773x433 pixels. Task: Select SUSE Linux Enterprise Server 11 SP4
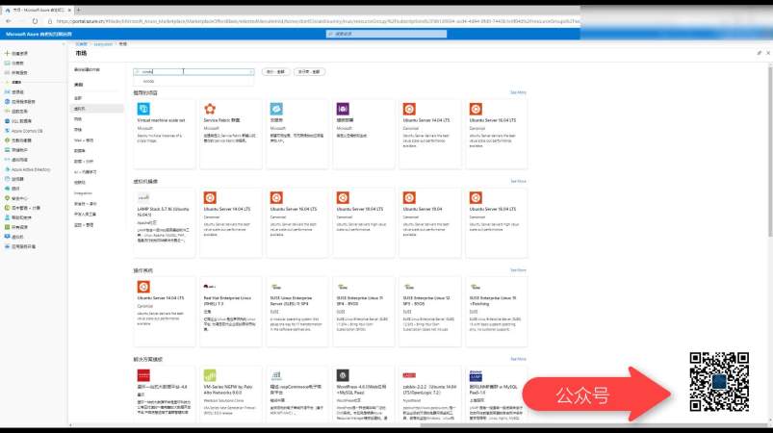[x=297, y=312]
